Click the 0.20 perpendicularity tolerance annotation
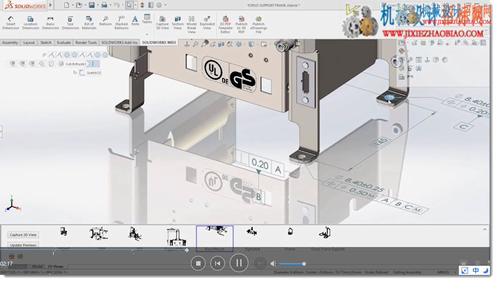The height and width of the screenshot is (281, 496). click(x=260, y=164)
